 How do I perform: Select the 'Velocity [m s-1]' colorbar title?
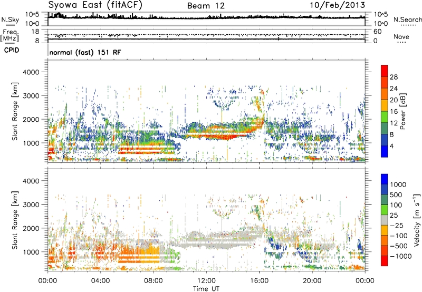(x=417, y=220)
